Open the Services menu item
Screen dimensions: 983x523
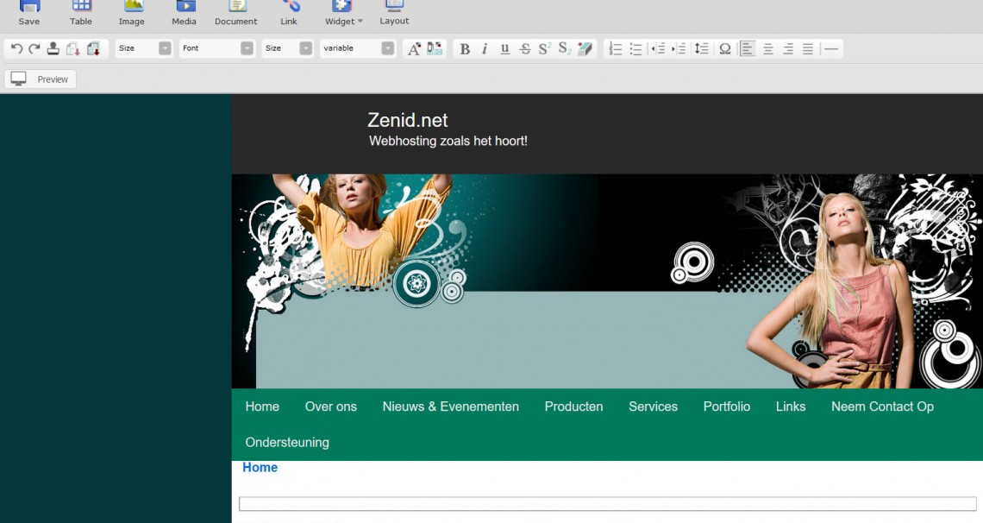coord(654,406)
